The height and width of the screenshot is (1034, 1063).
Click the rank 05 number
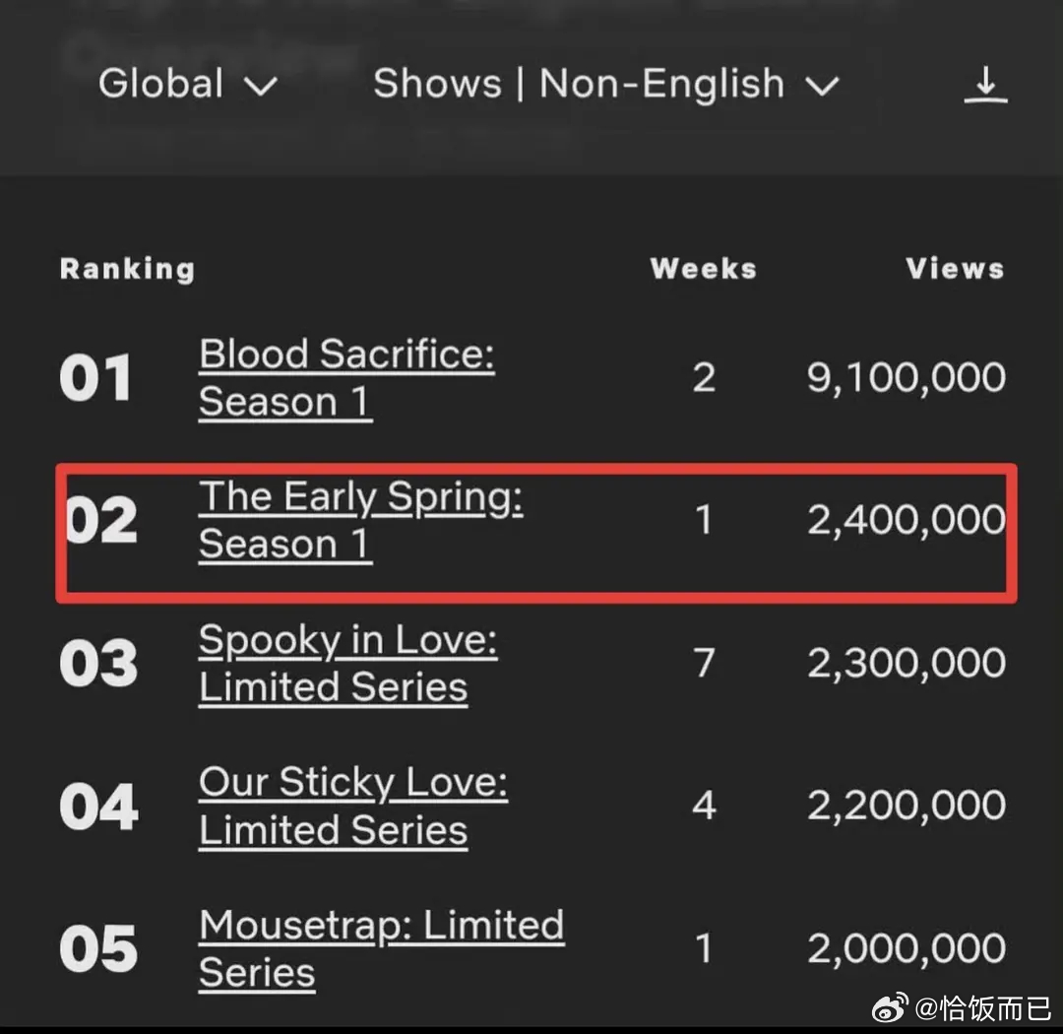[98, 949]
